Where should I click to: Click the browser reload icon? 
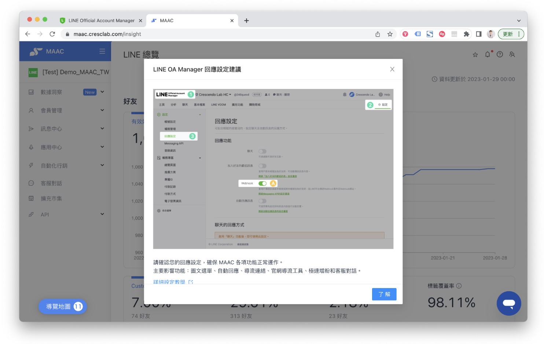click(x=52, y=34)
